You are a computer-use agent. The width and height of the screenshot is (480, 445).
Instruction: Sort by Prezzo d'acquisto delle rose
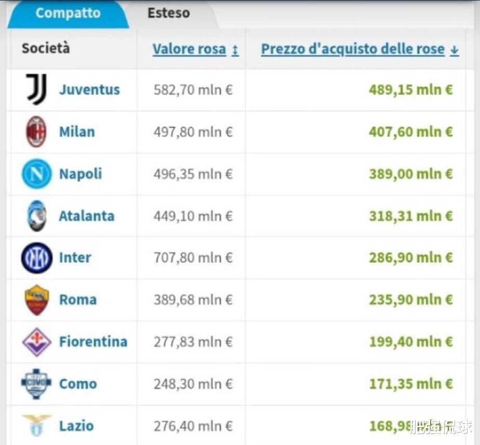pyautogui.click(x=353, y=49)
